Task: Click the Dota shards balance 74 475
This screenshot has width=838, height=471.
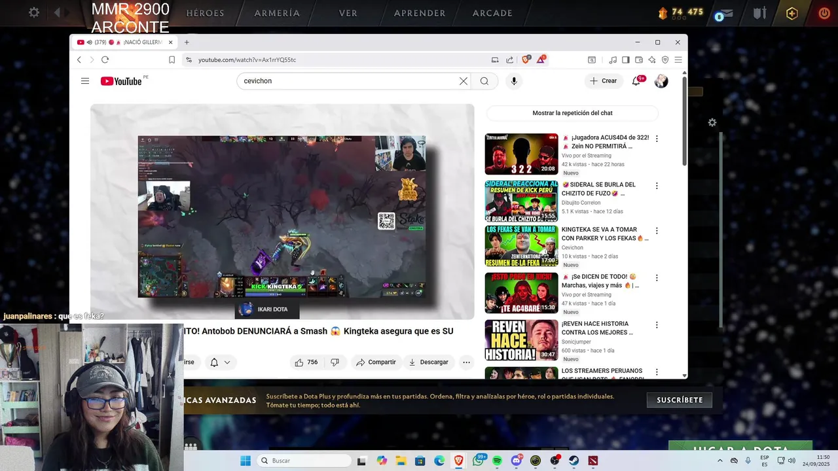Action: click(680, 12)
